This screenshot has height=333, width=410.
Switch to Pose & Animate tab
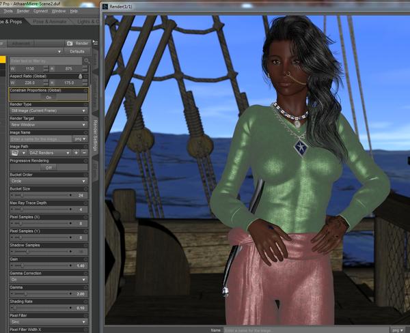tap(50, 21)
